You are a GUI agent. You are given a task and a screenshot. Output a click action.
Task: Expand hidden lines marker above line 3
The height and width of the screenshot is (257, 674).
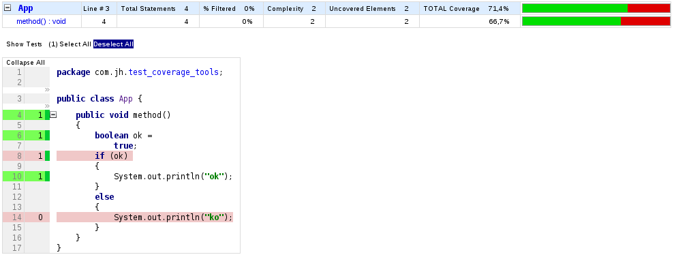pos(47,90)
